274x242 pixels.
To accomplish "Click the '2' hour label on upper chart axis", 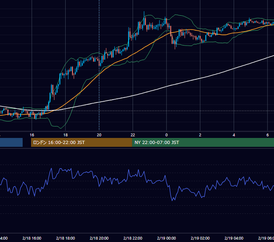I will tap(200, 135).
